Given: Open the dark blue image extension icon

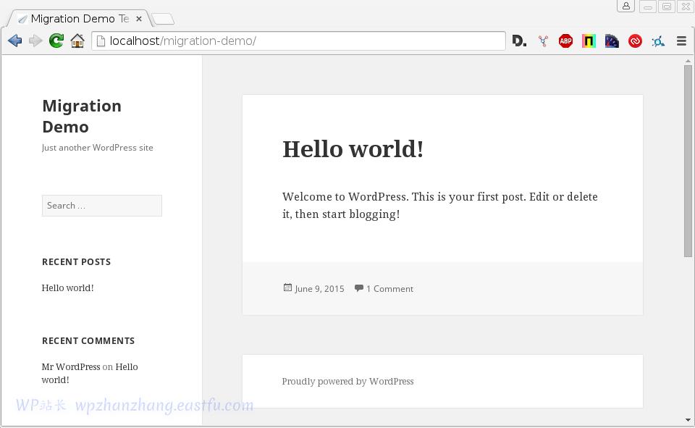Looking at the screenshot, I should tap(612, 41).
